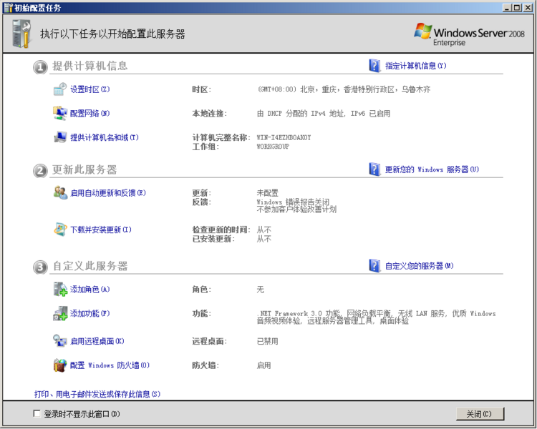Click the help icon next to 自定义您的服务器
Screen dimensions: 537x429
(x=374, y=266)
